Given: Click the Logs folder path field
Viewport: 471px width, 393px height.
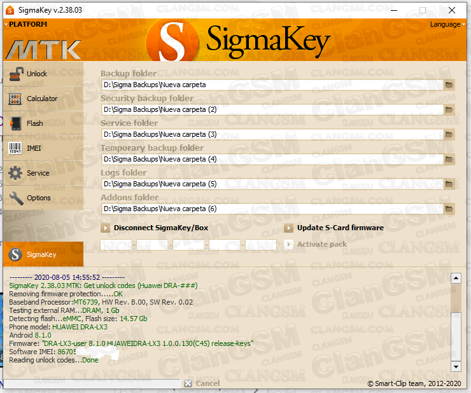Looking at the screenshot, I should click(272, 184).
